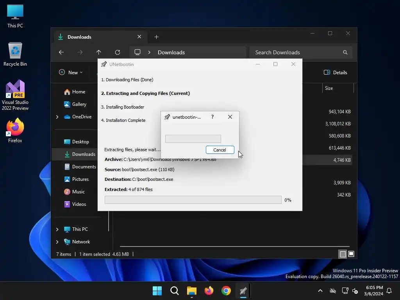
Task: Open the clock showing 6:05 PM
Action: 374,291
